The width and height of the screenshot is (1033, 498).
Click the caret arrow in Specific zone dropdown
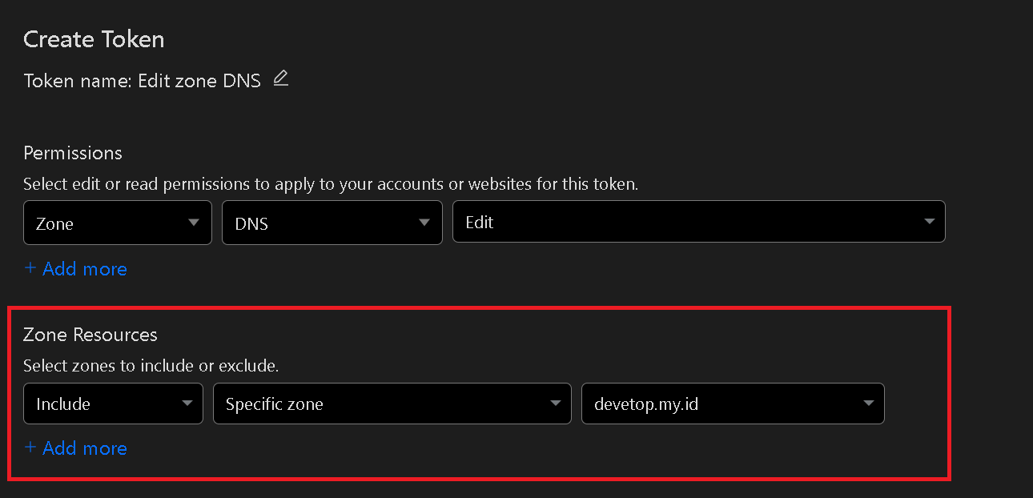click(555, 404)
